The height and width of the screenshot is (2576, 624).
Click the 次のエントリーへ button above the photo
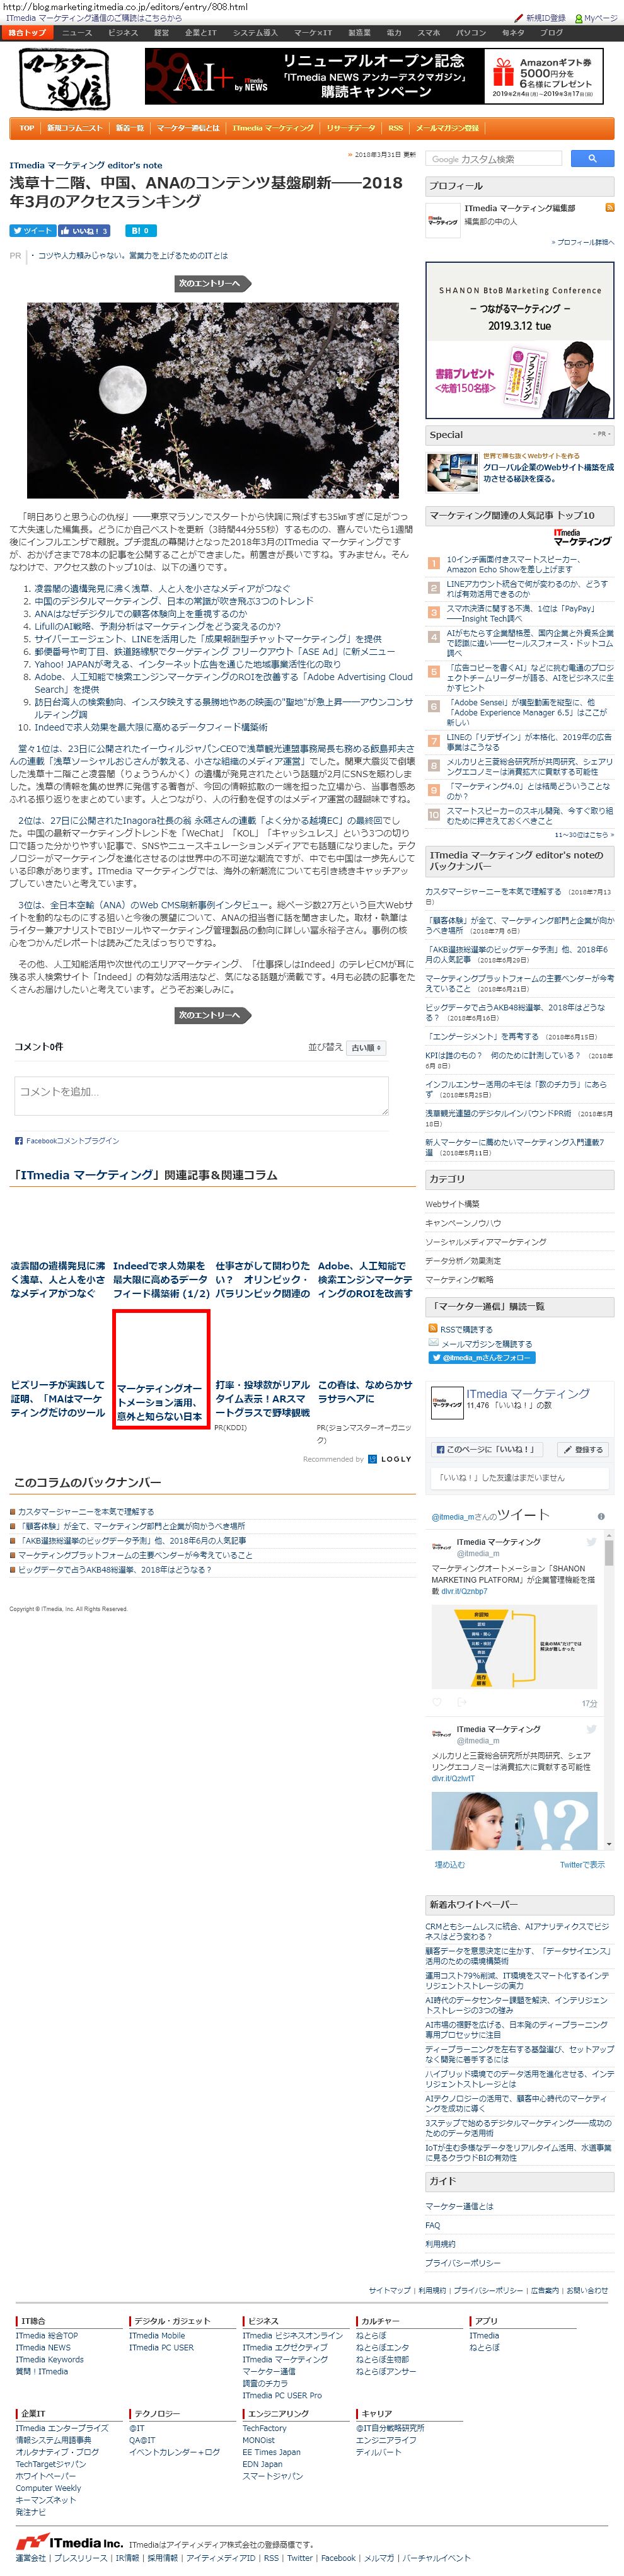[209, 283]
